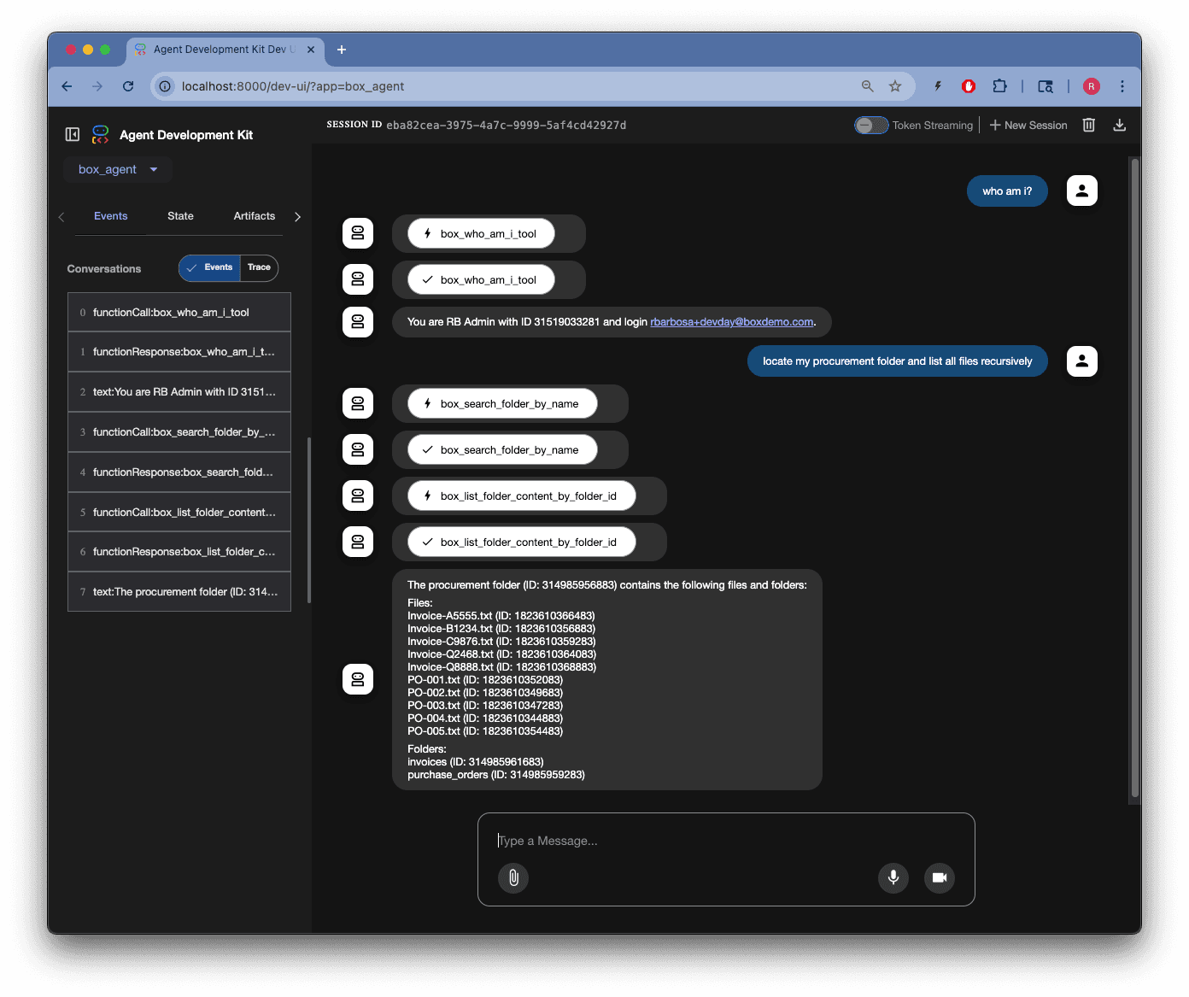This screenshot has height=997, width=1189.
Task: Reload the page in browser toolbar
Action: [x=128, y=86]
